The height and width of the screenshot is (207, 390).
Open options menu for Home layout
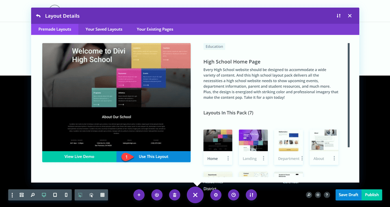click(x=228, y=158)
